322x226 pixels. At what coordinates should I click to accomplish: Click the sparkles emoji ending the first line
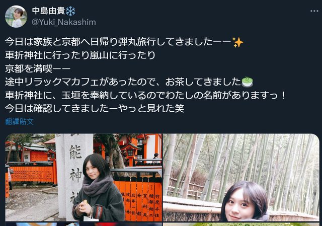click(238, 42)
